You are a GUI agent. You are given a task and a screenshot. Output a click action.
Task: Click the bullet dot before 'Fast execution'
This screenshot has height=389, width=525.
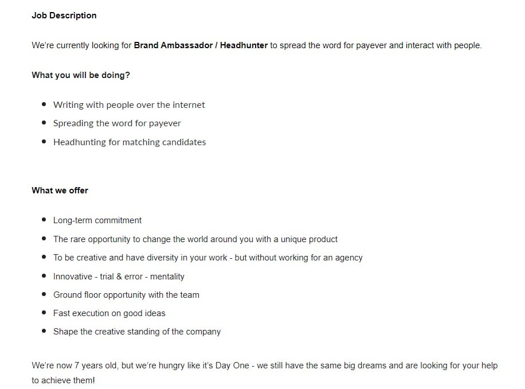44,313
